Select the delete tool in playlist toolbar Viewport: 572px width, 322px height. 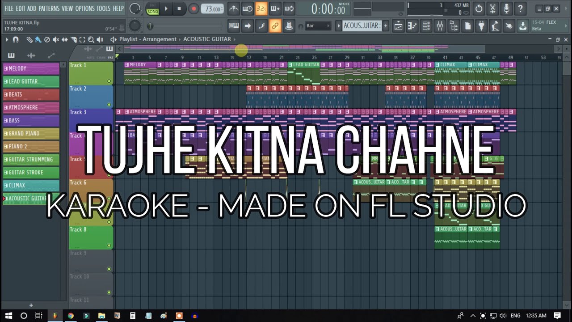pyautogui.click(x=47, y=39)
